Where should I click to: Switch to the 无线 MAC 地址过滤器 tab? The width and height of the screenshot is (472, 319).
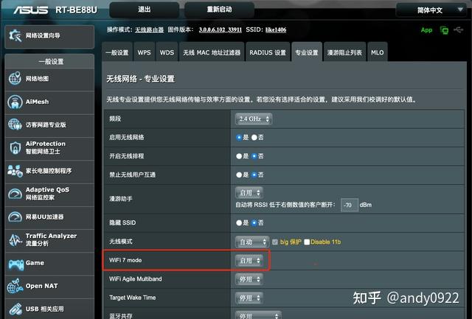point(212,52)
